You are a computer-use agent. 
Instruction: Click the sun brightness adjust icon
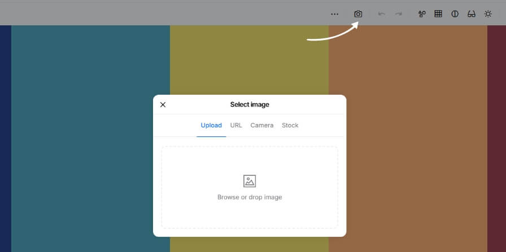(x=488, y=14)
